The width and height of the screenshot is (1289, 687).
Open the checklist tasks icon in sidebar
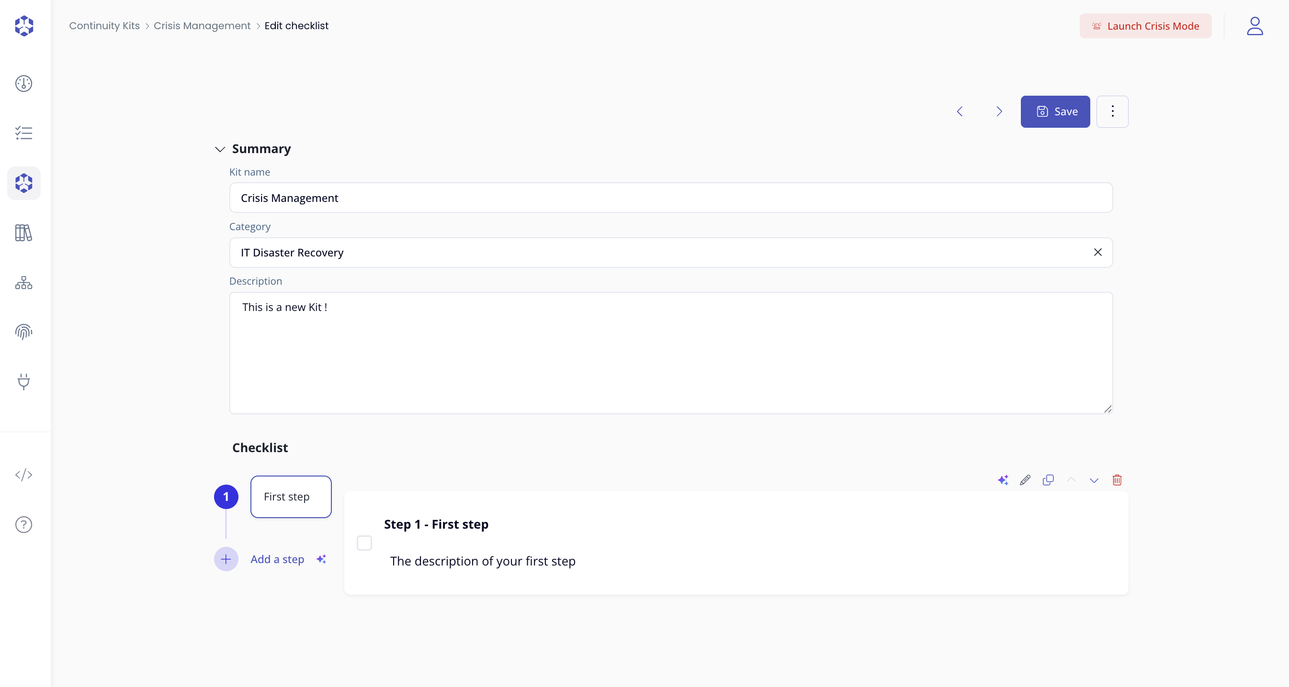point(23,133)
